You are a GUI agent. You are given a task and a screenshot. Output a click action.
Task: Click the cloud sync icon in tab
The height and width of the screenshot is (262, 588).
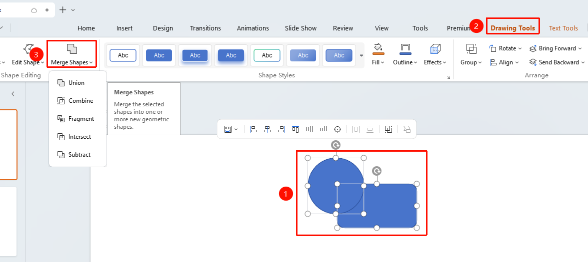pos(34,10)
